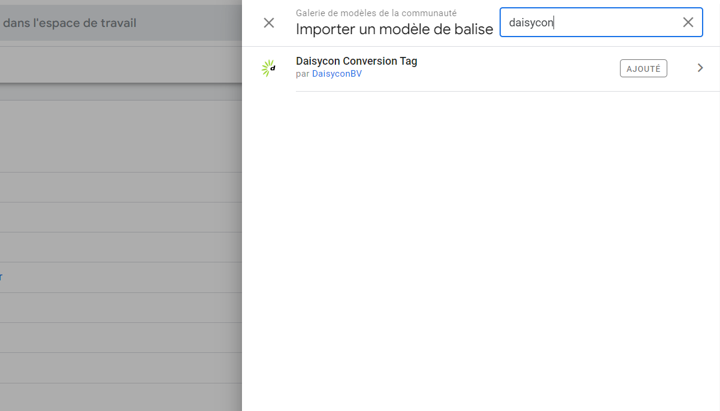Viewport: 720px width, 411px height.
Task: Click 'dans l'espace de travail' header text
Action: [69, 23]
